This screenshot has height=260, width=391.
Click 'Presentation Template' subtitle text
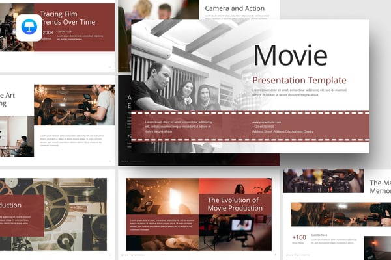point(299,81)
